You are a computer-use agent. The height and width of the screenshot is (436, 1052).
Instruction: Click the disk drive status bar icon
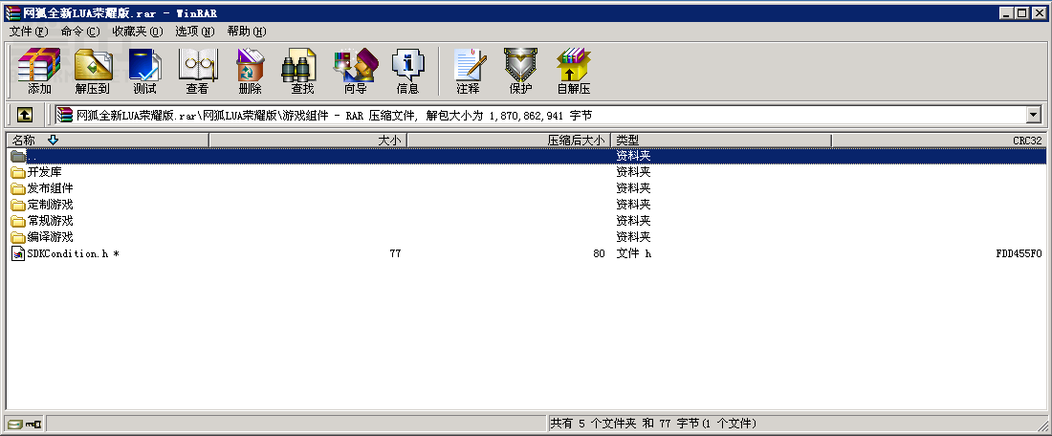pyautogui.click(x=15, y=424)
